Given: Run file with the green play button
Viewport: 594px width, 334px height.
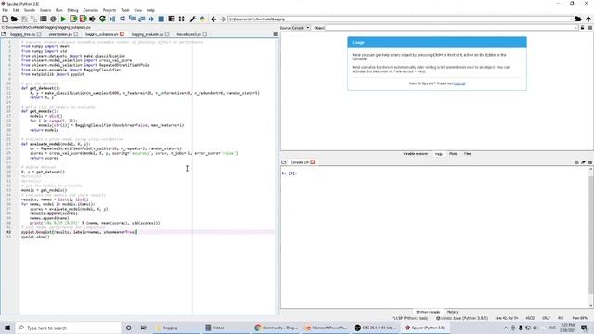Looking at the screenshot, I should point(64,19).
